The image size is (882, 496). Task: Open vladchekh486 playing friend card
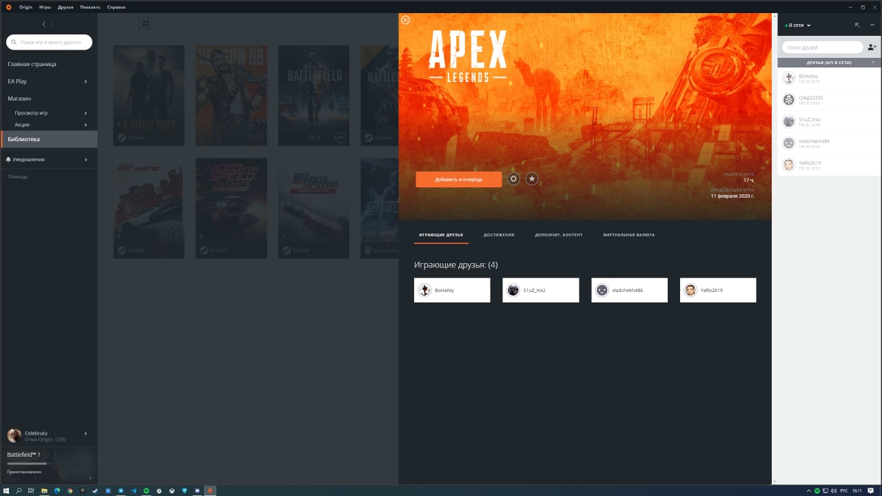630,290
